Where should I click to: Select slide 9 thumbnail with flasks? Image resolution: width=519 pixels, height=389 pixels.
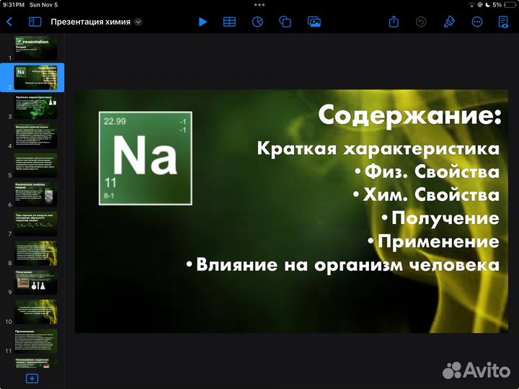coord(36,282)
